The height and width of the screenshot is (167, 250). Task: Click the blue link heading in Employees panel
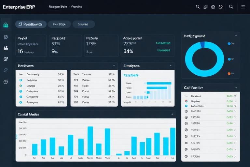click(x=131, y=75)
